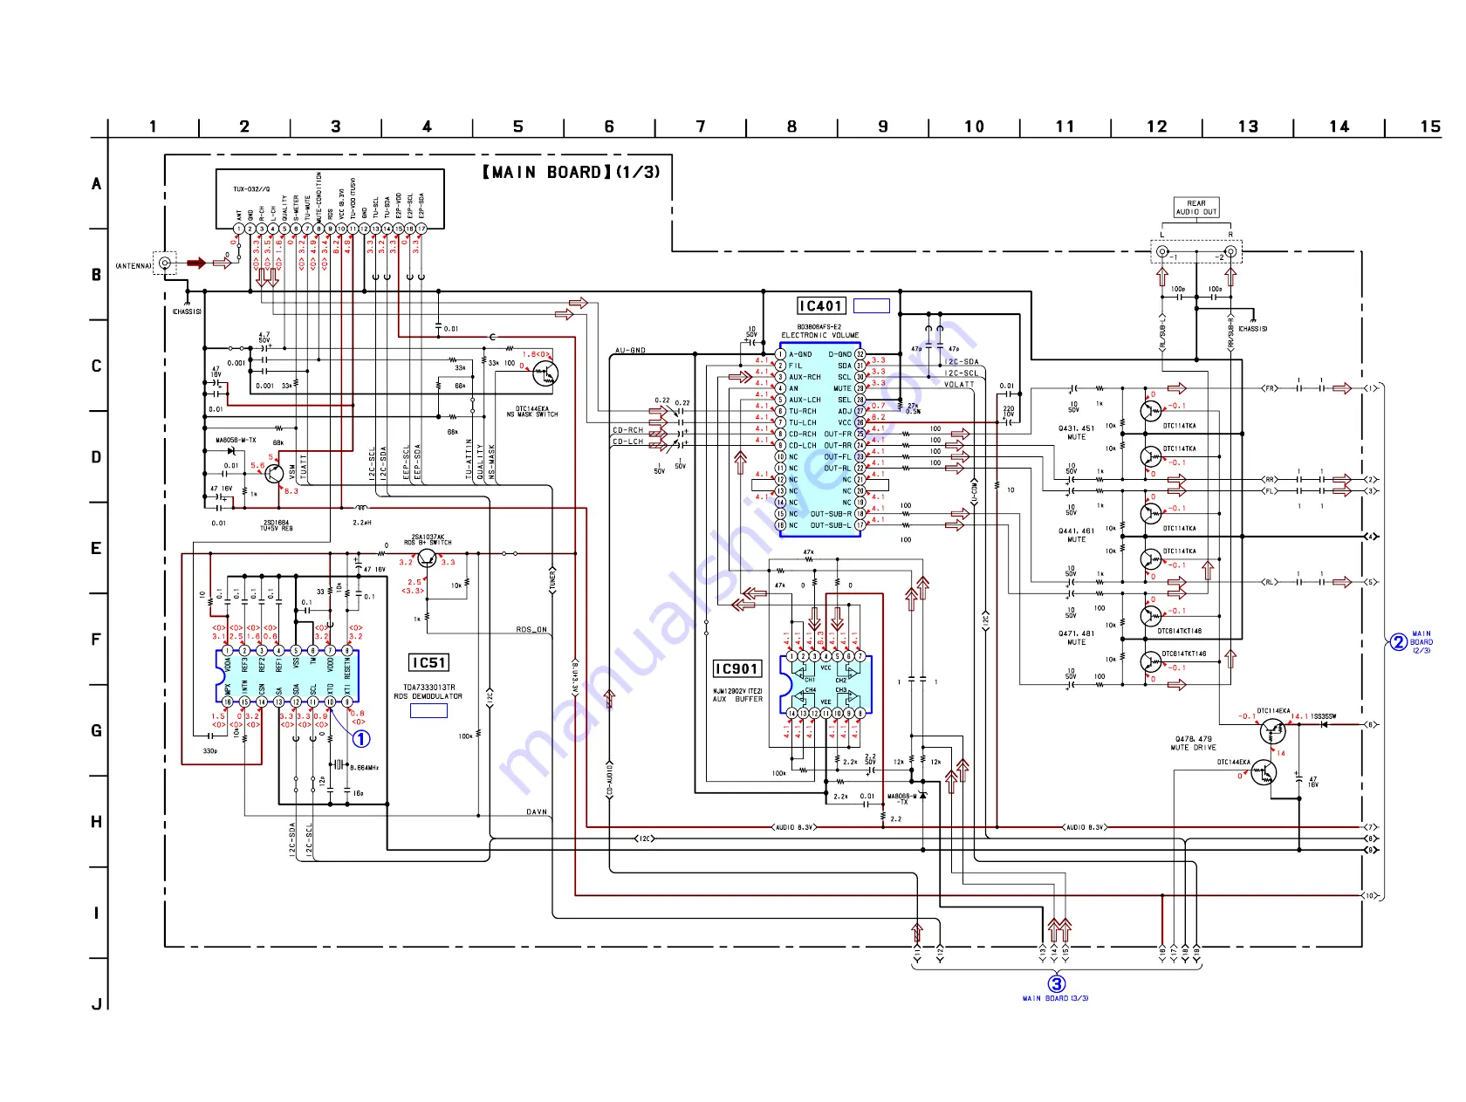Click the circled 2 MAIN BOARD (2/3) reference
Image resolution: width=1466 pixels, height=1102 pixels.
(x=1411, y=642)
